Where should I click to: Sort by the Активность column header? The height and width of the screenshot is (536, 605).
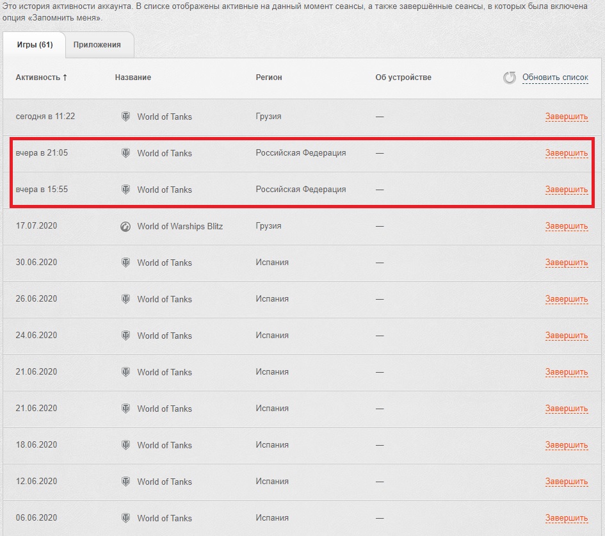[41, 77]
